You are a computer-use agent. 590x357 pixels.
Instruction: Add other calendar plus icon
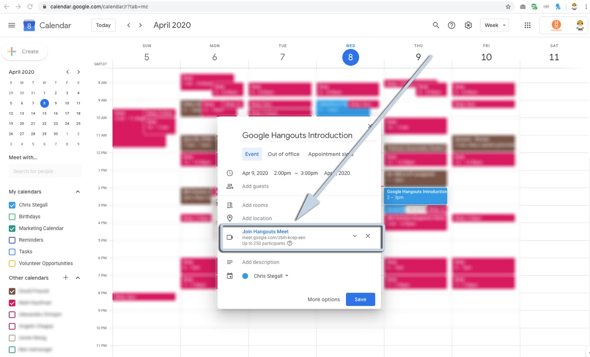[66, 278]
